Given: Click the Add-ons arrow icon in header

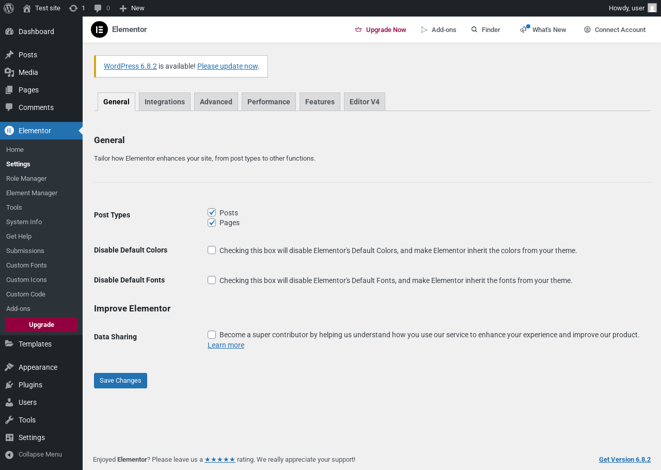Looking at the screenshot, I should pyautogui.click(x=424, y=29).
